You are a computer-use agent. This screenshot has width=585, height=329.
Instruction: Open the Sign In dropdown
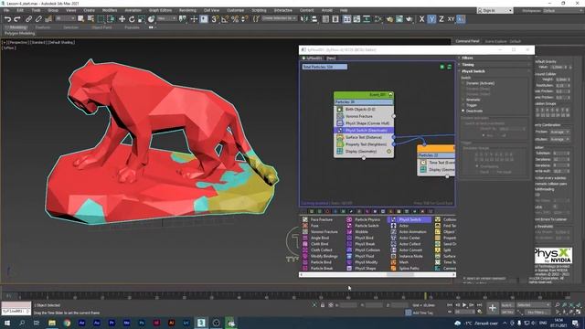tap(495, 10)
